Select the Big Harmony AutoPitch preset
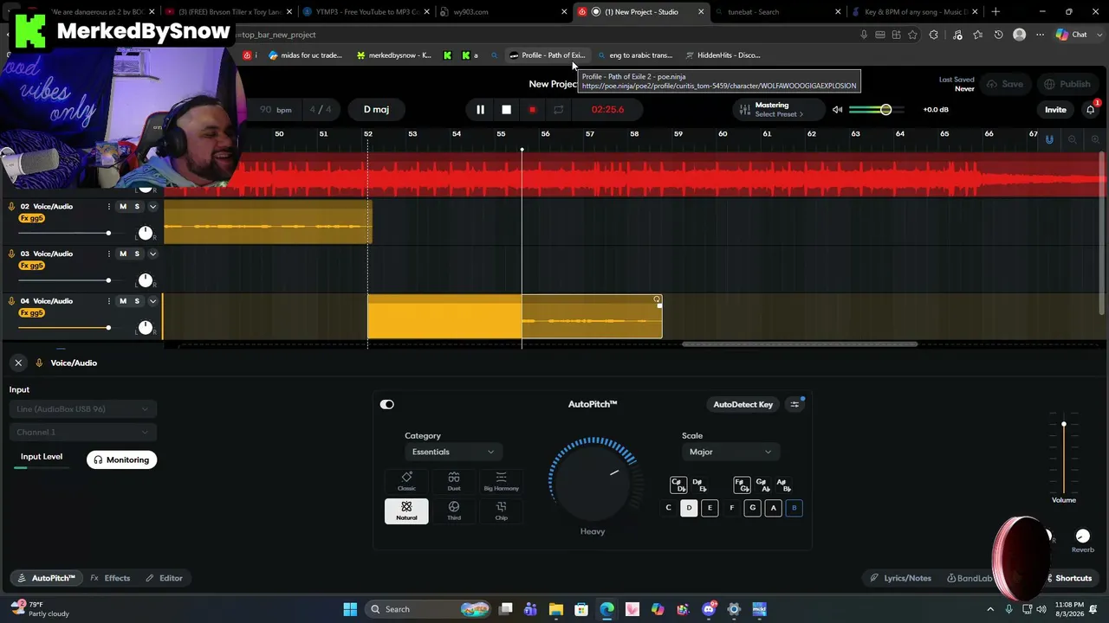Viewport: 1109px width, 623px height. coord(501,482)
